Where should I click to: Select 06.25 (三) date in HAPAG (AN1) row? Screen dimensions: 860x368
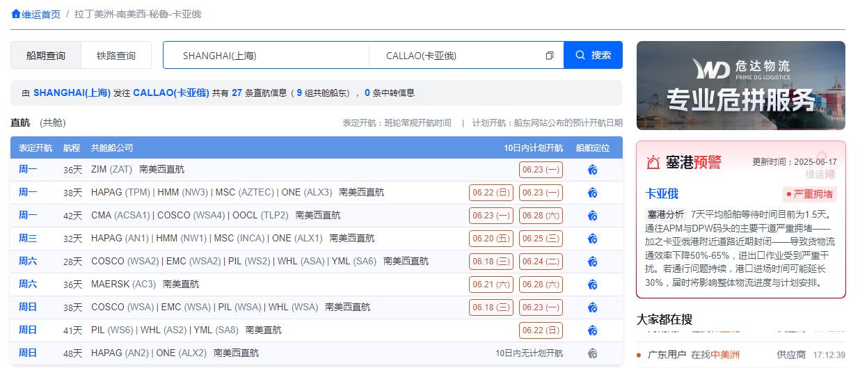541,239
